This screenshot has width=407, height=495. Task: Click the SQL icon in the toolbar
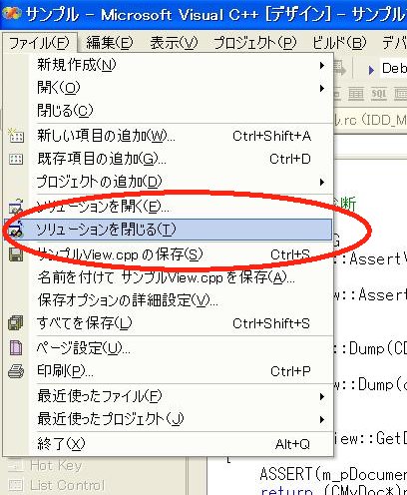[x=378, y=95]
